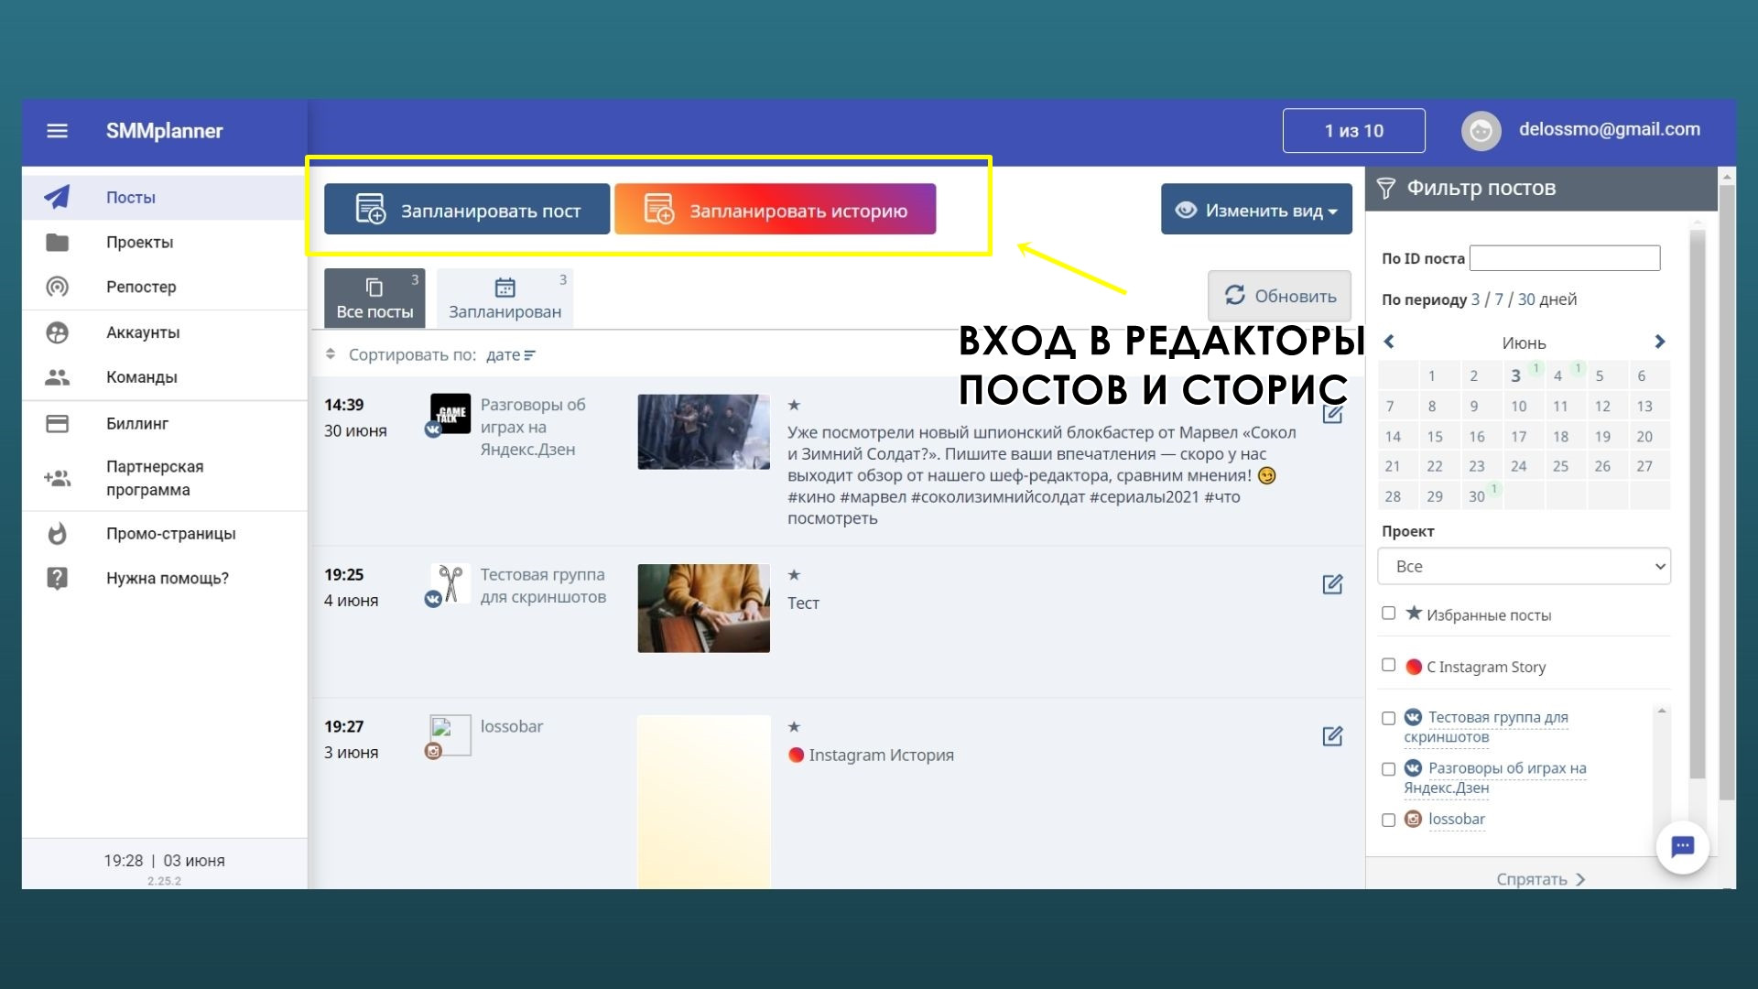
Task: Click the scissors avatar of Тестовая группа
Action: 450,583
